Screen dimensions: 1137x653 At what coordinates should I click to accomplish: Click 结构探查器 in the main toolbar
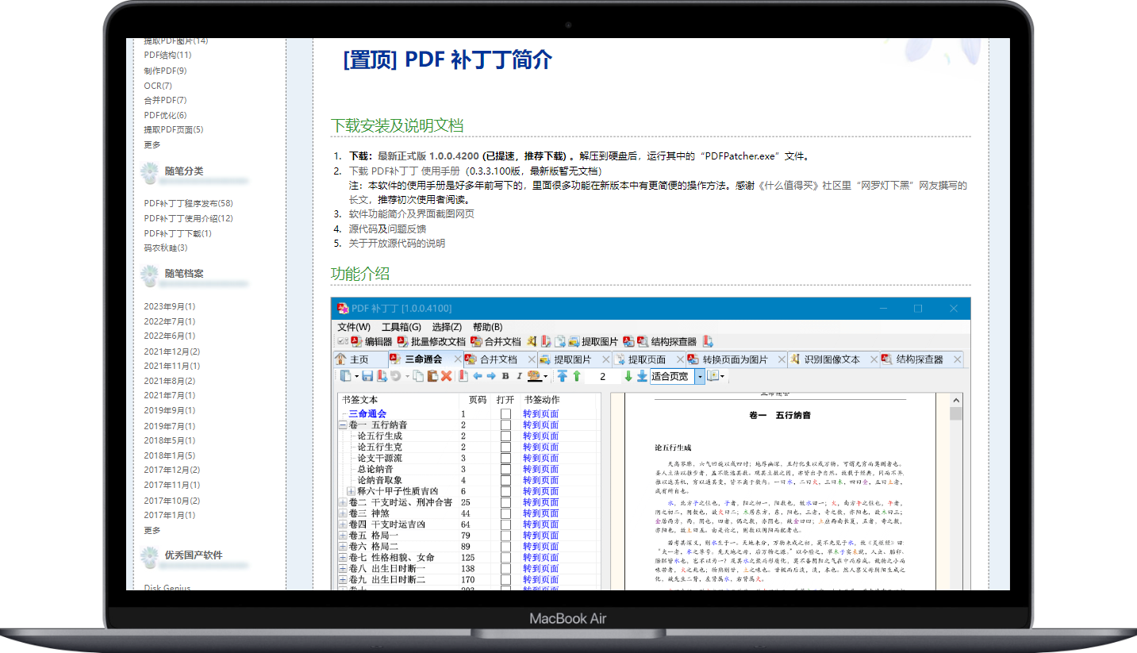[667, 341]
